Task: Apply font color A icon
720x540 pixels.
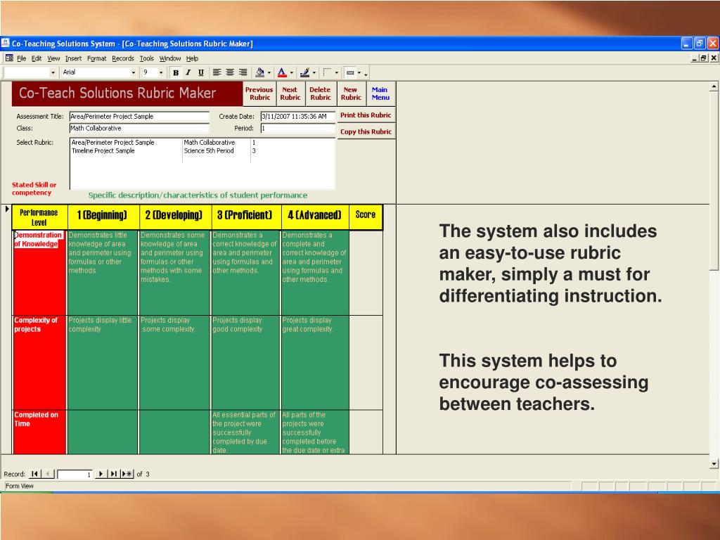Action: pyautogui.click(x=282, y=72)
